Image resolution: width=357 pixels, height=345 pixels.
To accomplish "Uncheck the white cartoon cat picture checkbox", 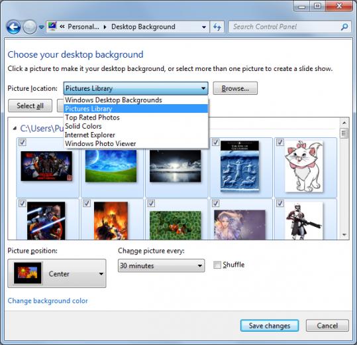I will point(280,142).
